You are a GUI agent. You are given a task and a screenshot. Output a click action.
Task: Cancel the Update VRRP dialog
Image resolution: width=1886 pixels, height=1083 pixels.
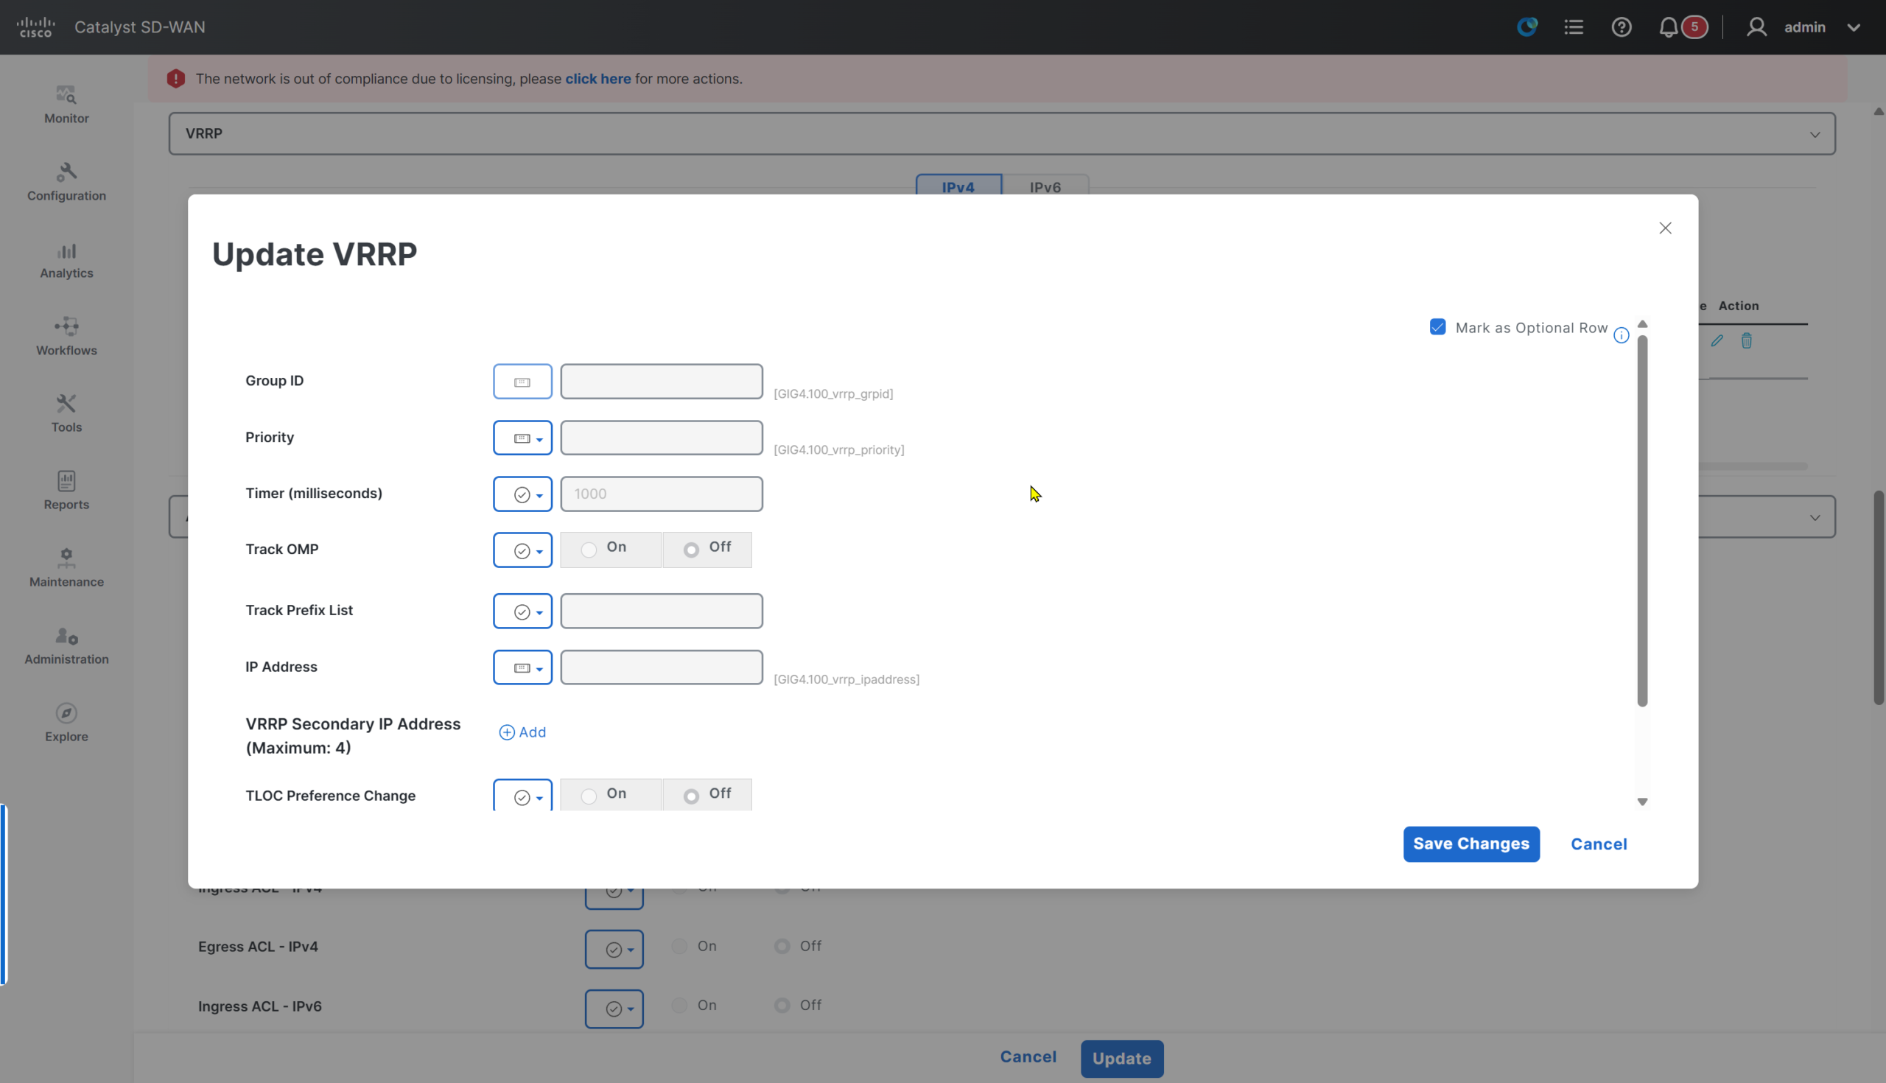click(1598, 844)
